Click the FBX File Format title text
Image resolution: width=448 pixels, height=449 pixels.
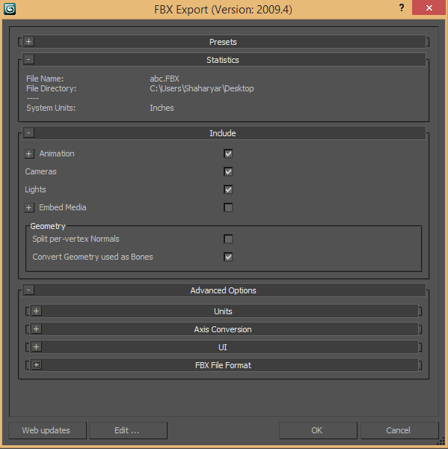point(223,365)
